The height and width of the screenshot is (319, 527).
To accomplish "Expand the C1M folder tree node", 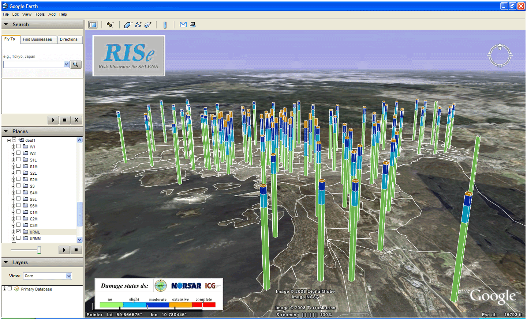I will pyautogui.click(x=13, y=212).
